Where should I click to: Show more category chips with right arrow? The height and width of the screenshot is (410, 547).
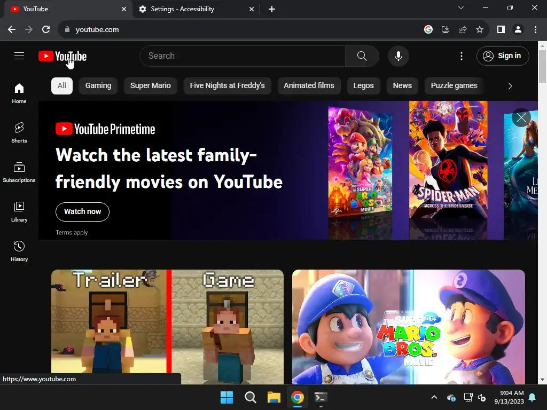[x=510, y=86]
